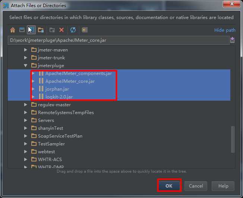This screenshot has width=243, height=198.
Task: Expand the jmeter-maven folder
Action: pos(26,50)
